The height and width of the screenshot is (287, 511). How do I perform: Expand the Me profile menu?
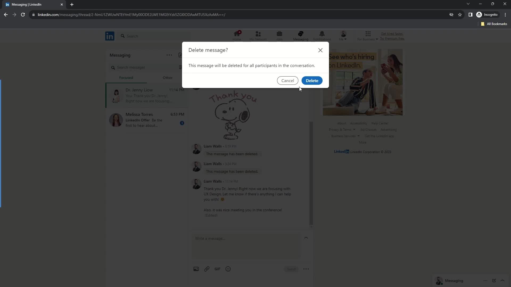pyautogui.click(x=343, y=36)
